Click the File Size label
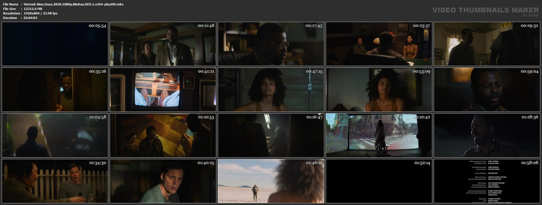This screenshot has height=205, width=542. tap(9, 8)
